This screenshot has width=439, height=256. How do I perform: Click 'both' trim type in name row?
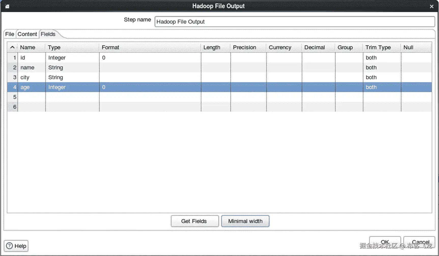coord(382,68)
